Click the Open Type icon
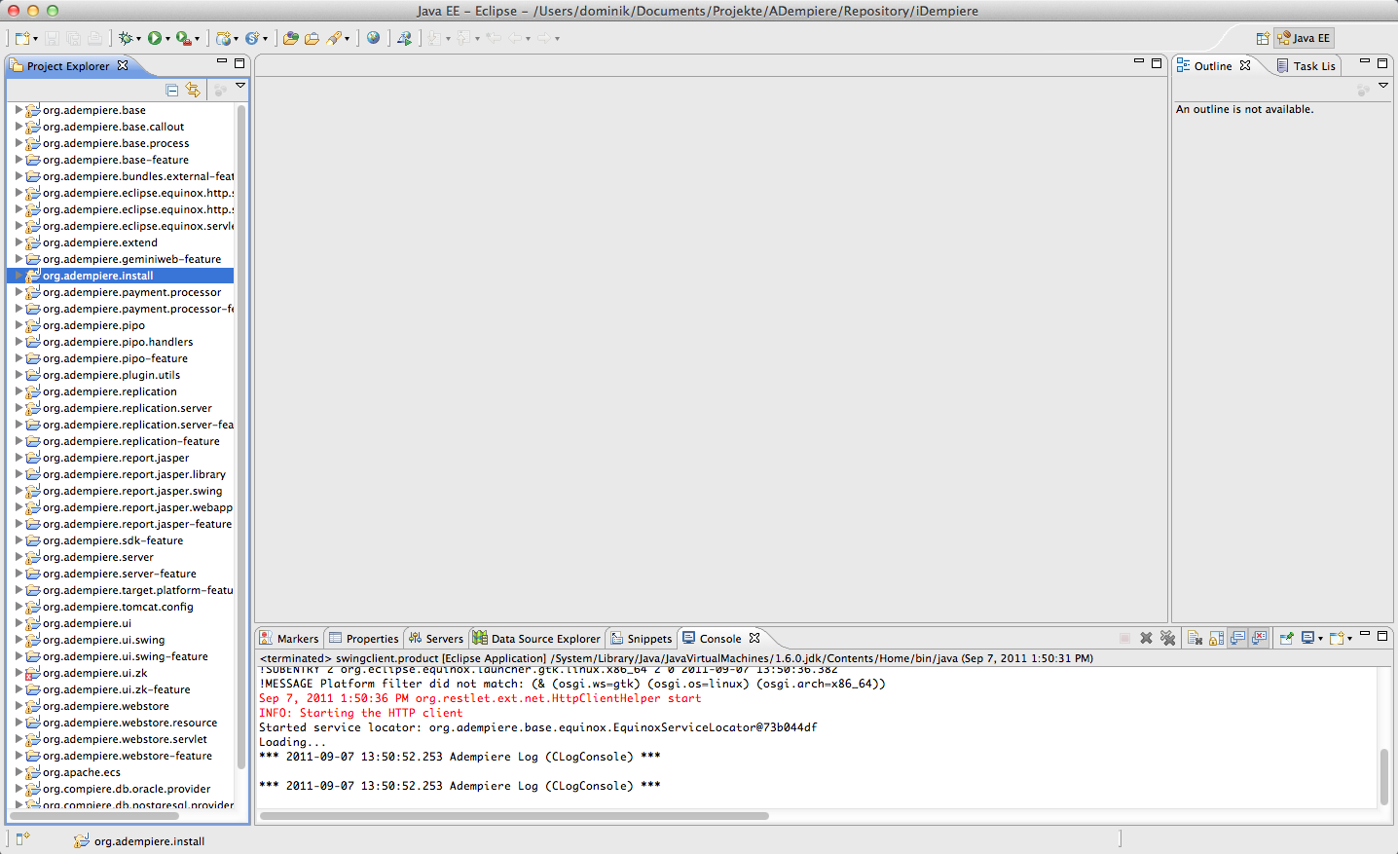 pyautogui.click(x=291, y=38)
